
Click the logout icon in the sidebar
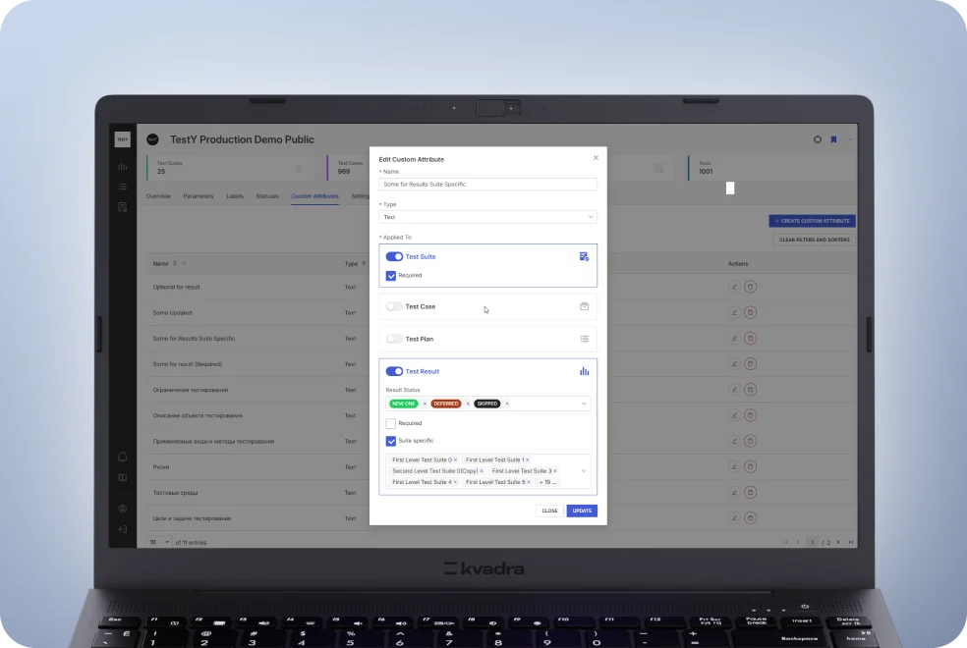point(123,529)
